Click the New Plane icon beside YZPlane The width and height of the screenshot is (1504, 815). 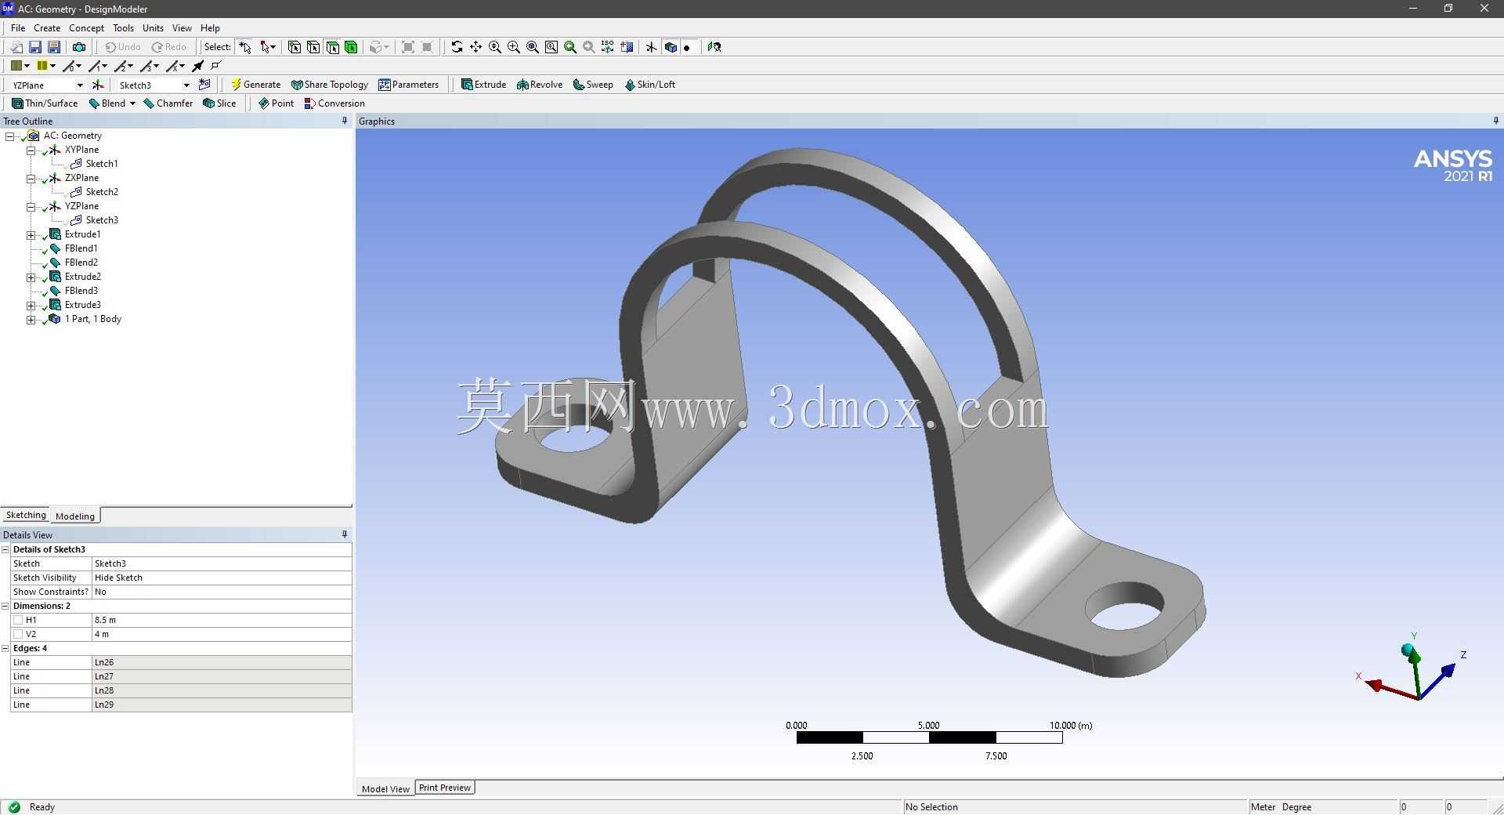[x=98, y=85]
